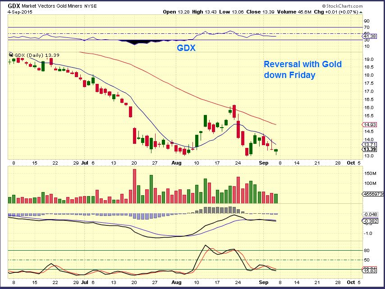Click the 14.5 price axis label
Viewport: 385px width, 289px height.
(369, 131)
